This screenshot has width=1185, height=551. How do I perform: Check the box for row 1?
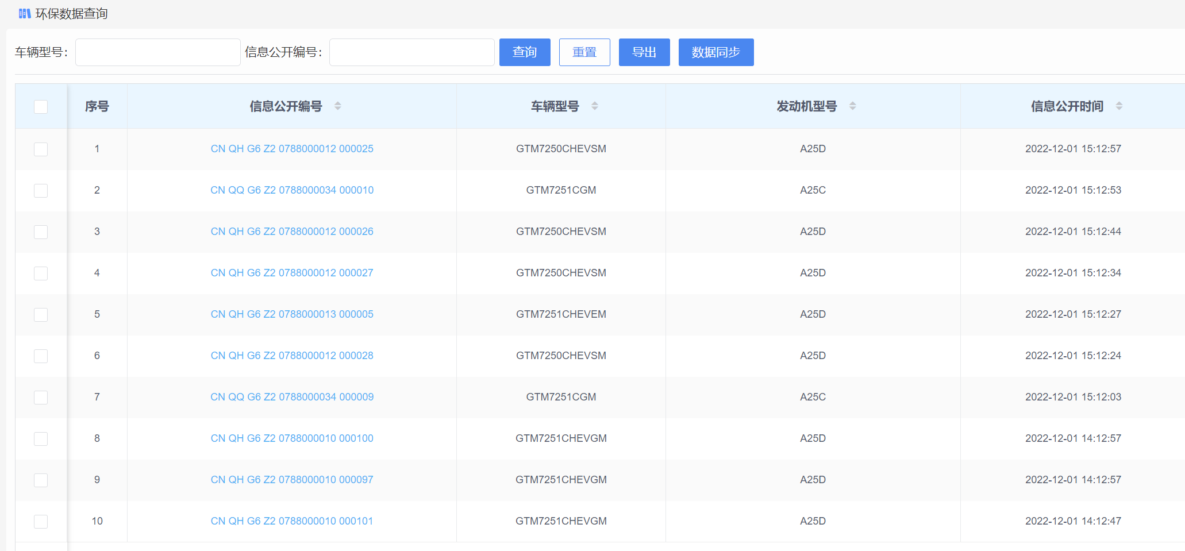point(41,149)
